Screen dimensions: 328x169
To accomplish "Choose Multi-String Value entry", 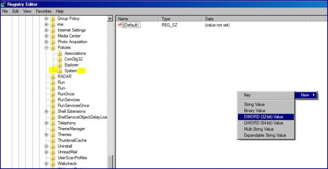I will coord(265,129).
